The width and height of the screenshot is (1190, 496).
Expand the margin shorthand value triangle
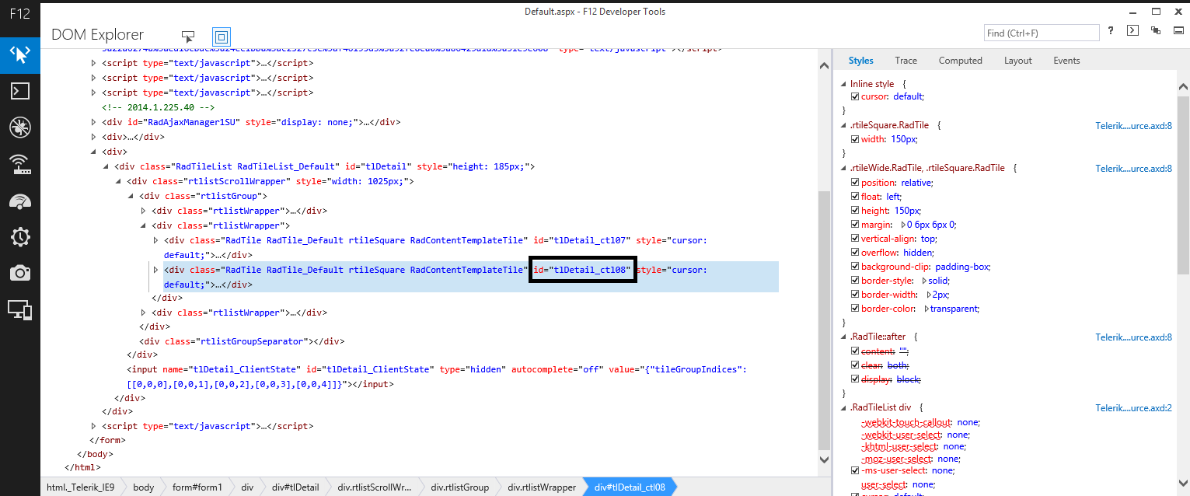[903, 225]
